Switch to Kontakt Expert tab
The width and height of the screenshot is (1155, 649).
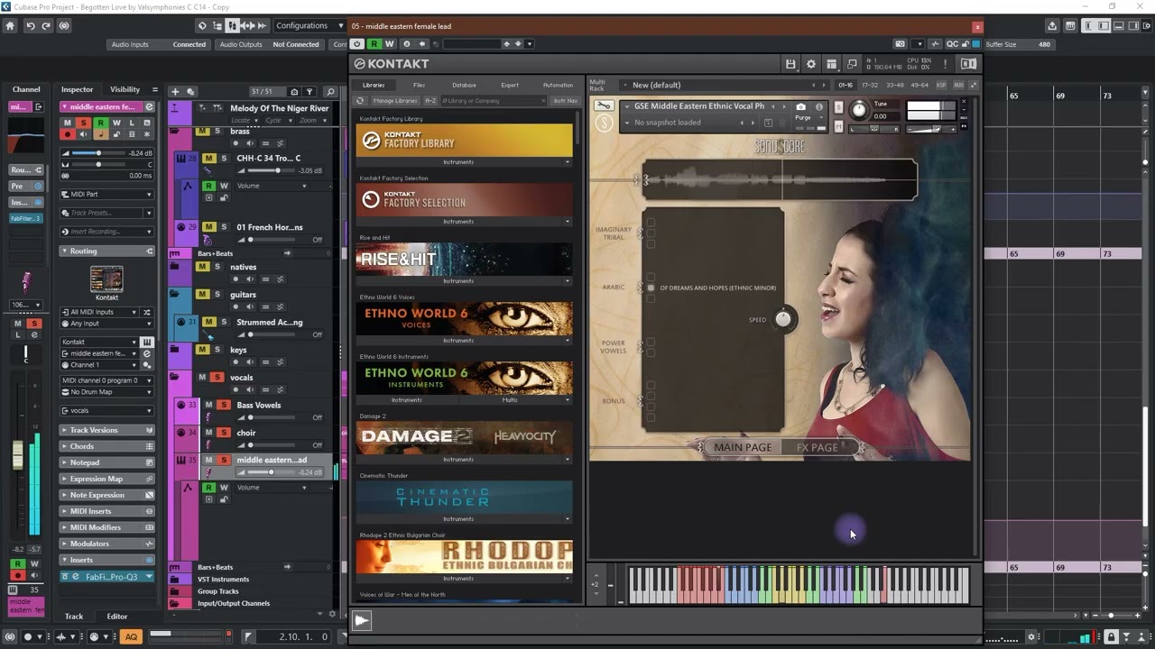point(510,85)
